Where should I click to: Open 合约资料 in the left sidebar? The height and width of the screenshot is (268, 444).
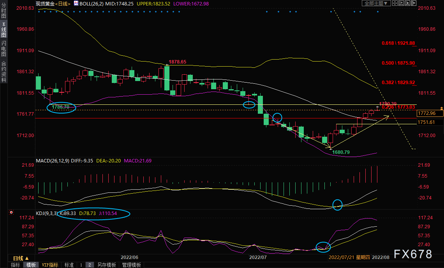pos(4,71)
